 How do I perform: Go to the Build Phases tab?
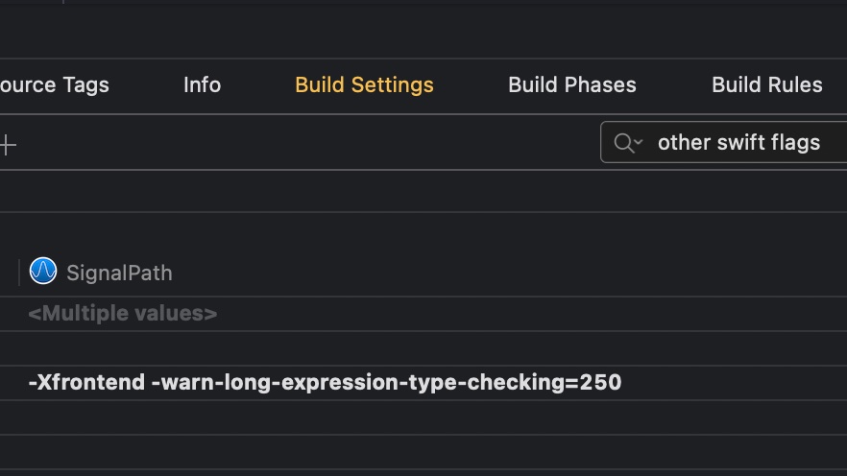click(x=571, y=84)
